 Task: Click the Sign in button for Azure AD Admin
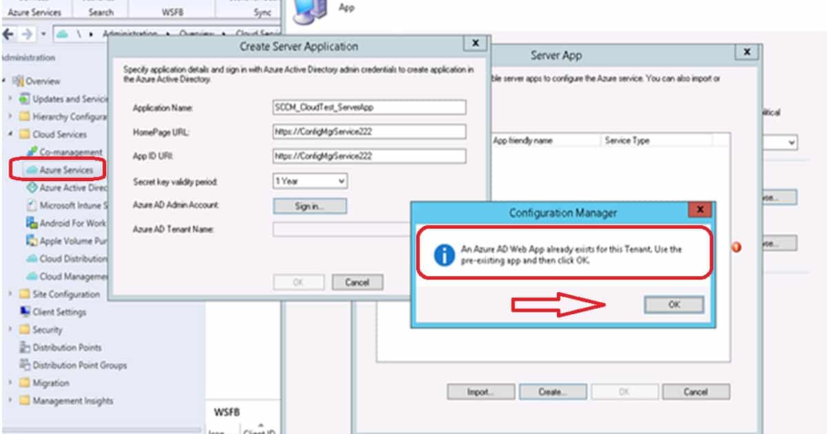click(310, 206)
